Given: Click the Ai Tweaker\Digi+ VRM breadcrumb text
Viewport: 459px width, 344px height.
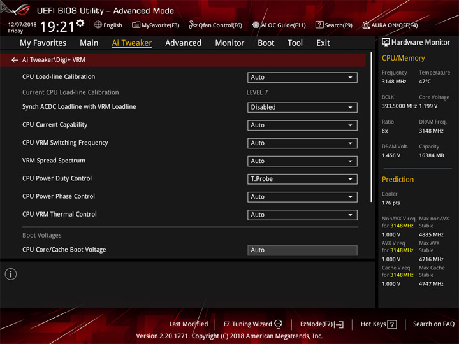Looking at the screenshot, I should pos(54,60).
